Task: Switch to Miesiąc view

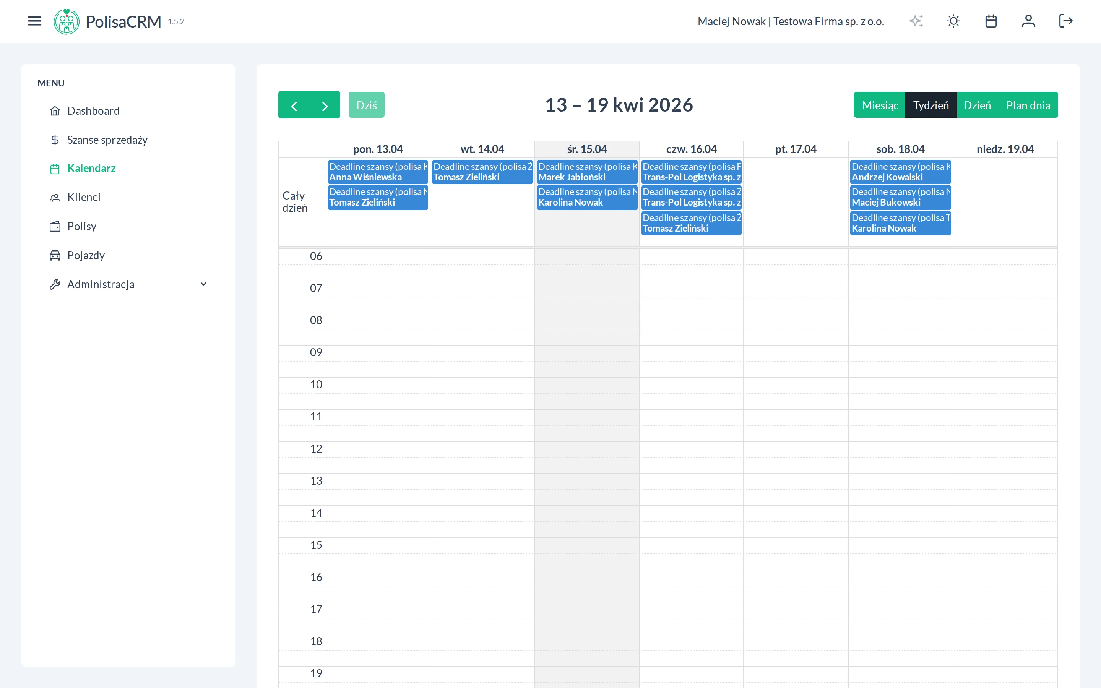Action: [x=879, y=105]
